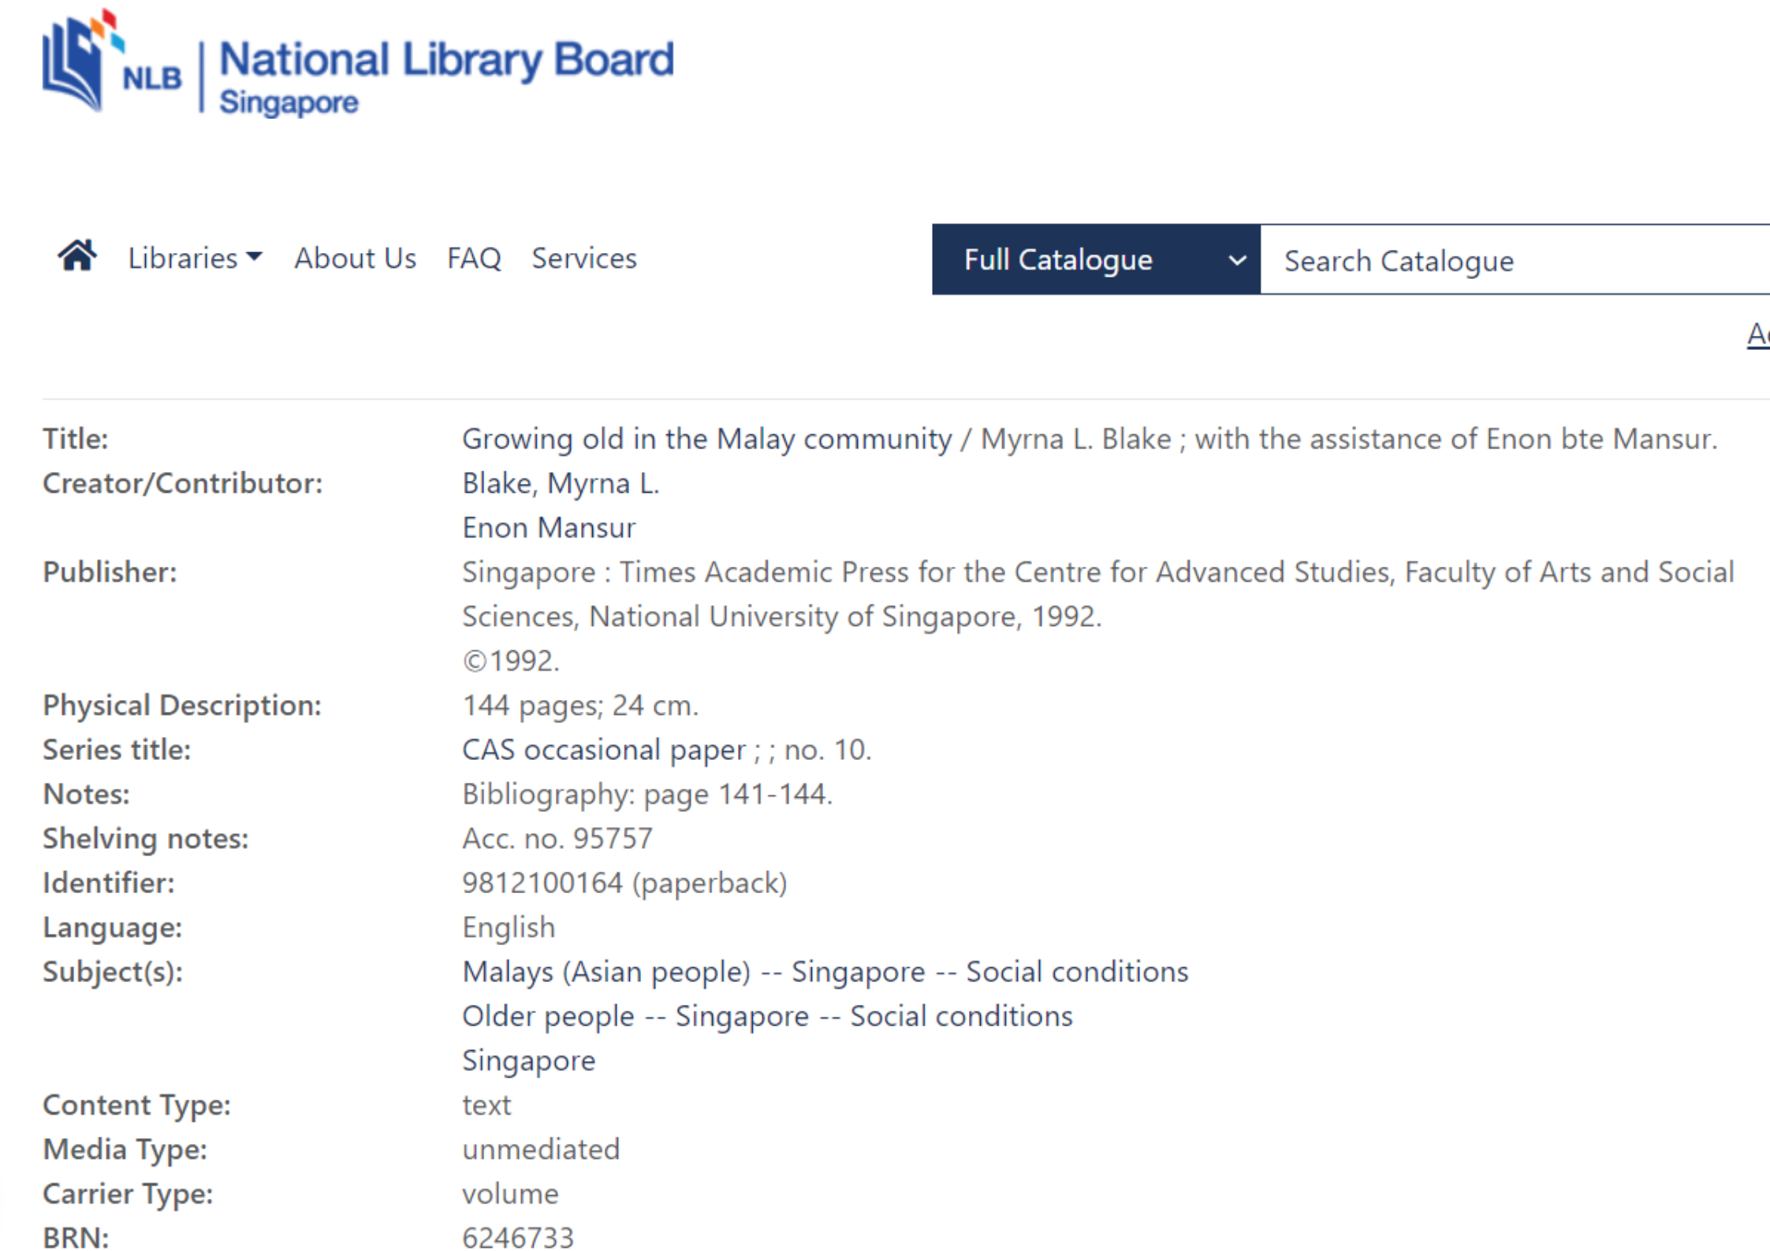This screenshot has height=1251, width=1770.
Task: Click the partially visible Advanced search link
Action: click(x=1757, y=334)
